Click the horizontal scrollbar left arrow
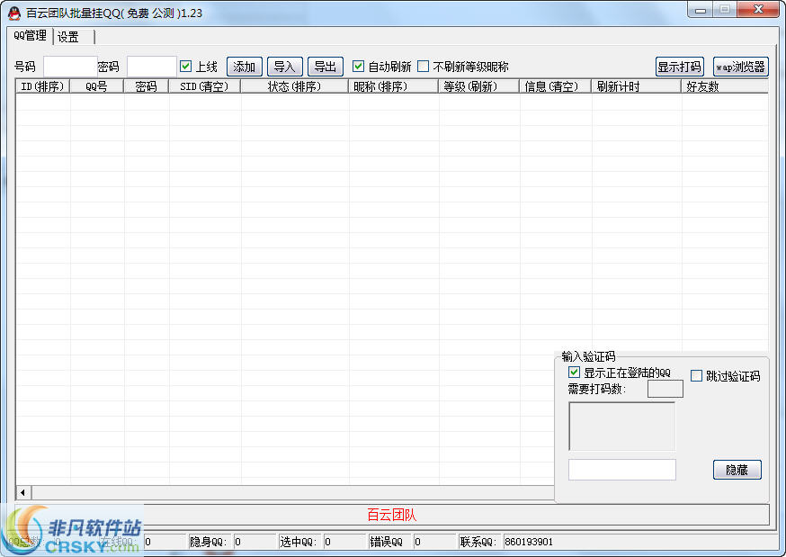Screen dimensions: 786x557 [x=23, y=492]
